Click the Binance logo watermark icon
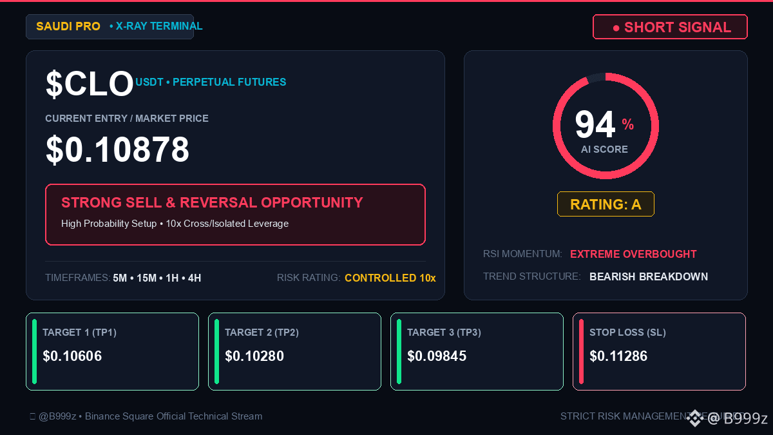 pyautogui.click(x=694, y=418)
